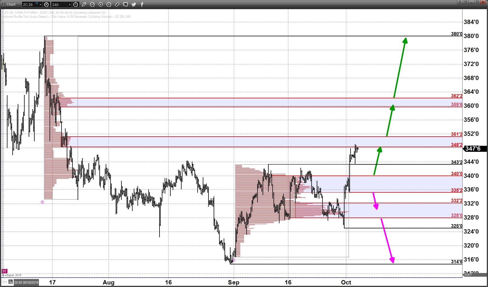Share chart via Twitter icon
Screen dimensions: 488x287
point(134,5)
